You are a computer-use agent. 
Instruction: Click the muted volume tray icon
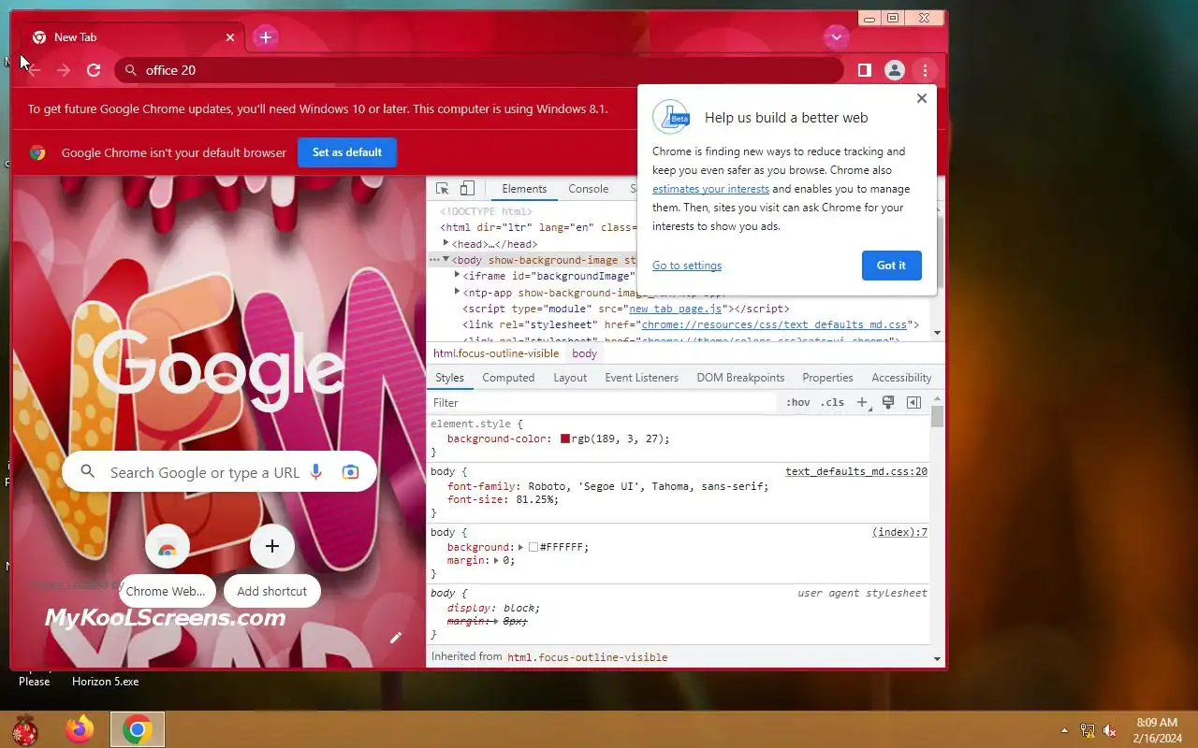pyautogui.click(x=1110, y=730)
